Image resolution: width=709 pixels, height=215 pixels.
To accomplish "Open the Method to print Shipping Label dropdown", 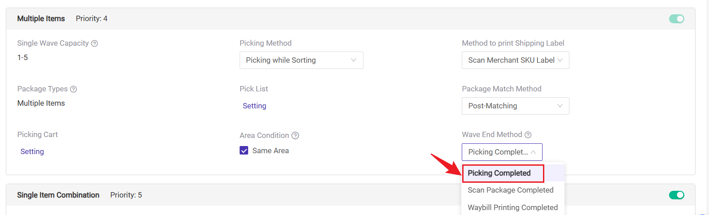I will point(516,60).
